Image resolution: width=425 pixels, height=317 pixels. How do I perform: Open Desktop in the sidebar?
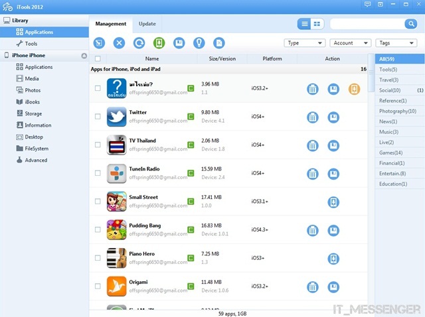[44, 137]
